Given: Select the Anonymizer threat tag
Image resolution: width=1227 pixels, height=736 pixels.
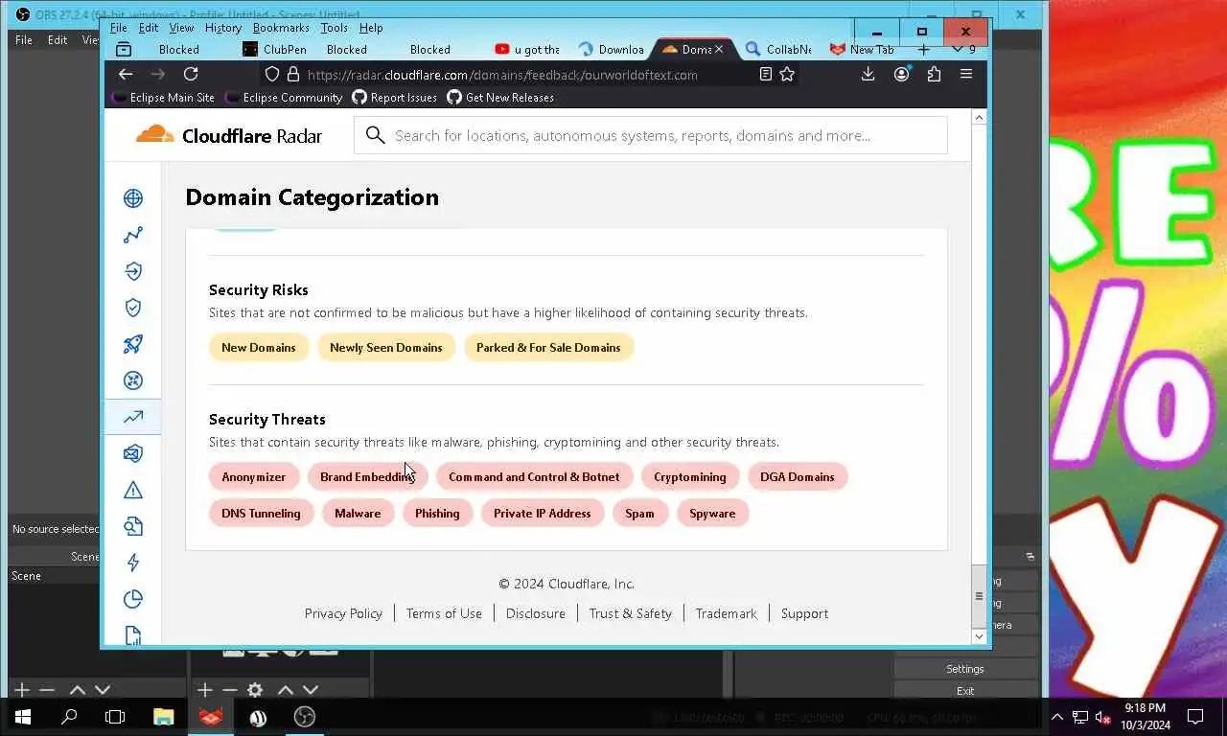Looking at the screenshot, I should tap(254, 476).
